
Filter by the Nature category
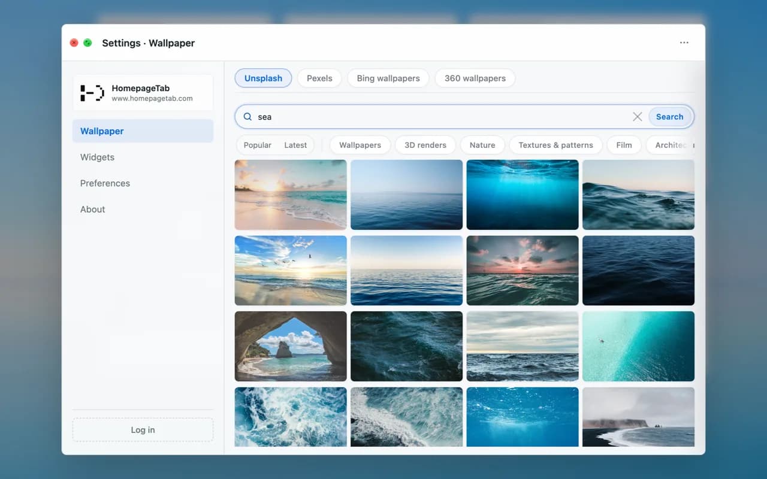482,145
